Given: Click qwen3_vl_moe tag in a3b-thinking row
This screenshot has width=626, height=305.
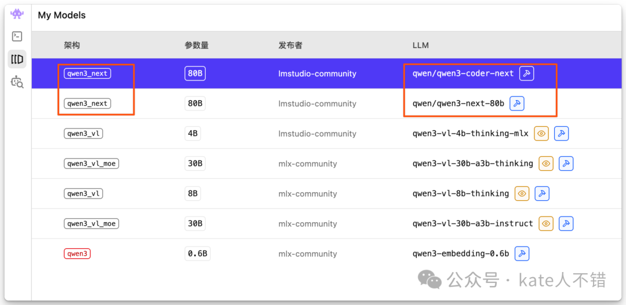Looking at the screenshot, I should point(92,163).
